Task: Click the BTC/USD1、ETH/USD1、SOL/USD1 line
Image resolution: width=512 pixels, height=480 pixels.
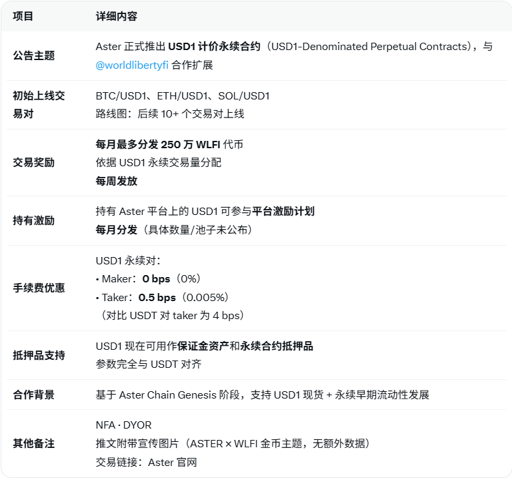Action: pyautogui.click(x=183, y=96)
